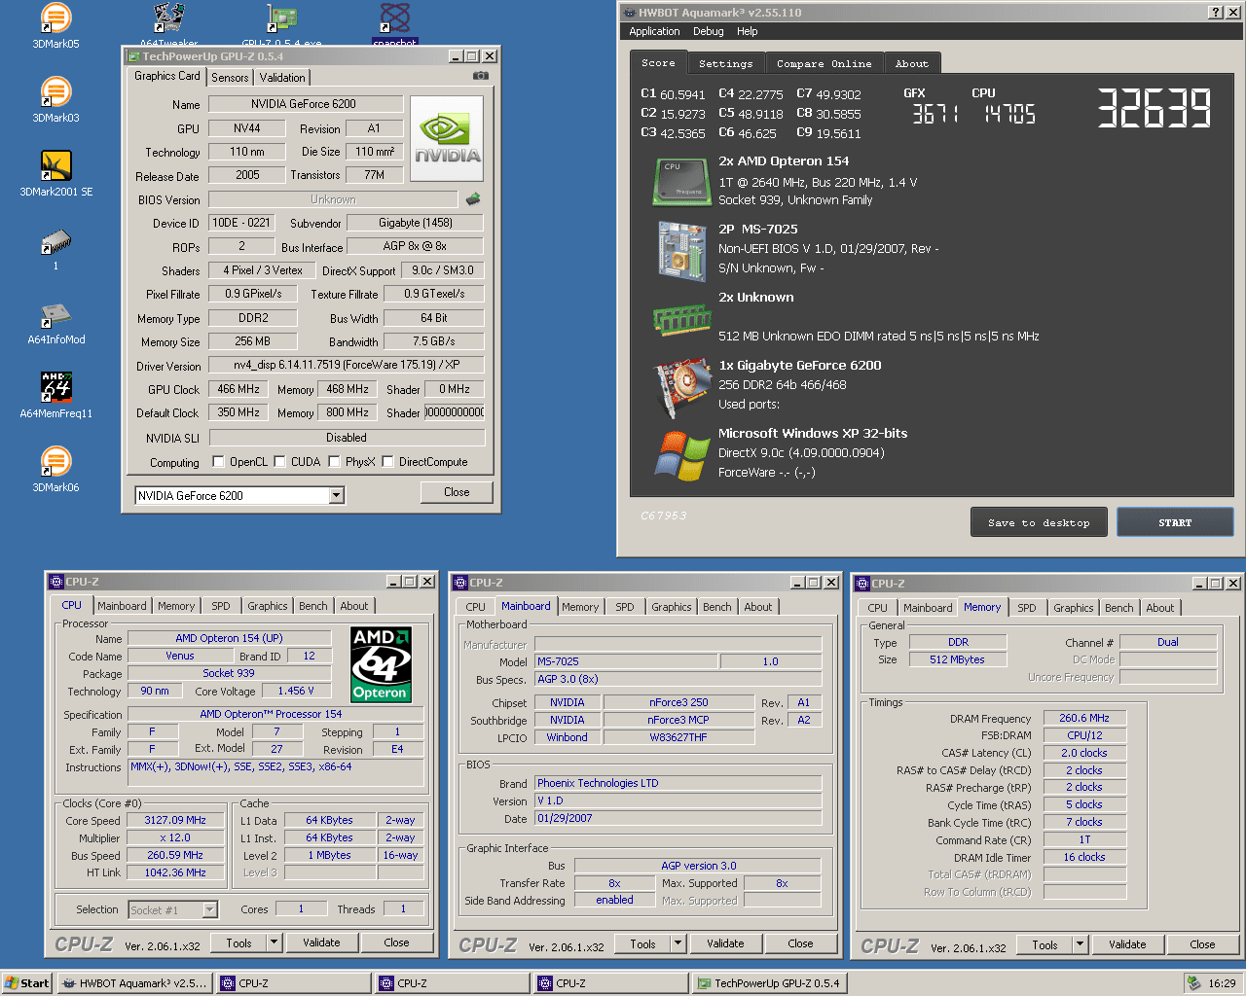Click the Windows Start button
This screenshot has width=1246, height=996.
[x=26, y=983]
